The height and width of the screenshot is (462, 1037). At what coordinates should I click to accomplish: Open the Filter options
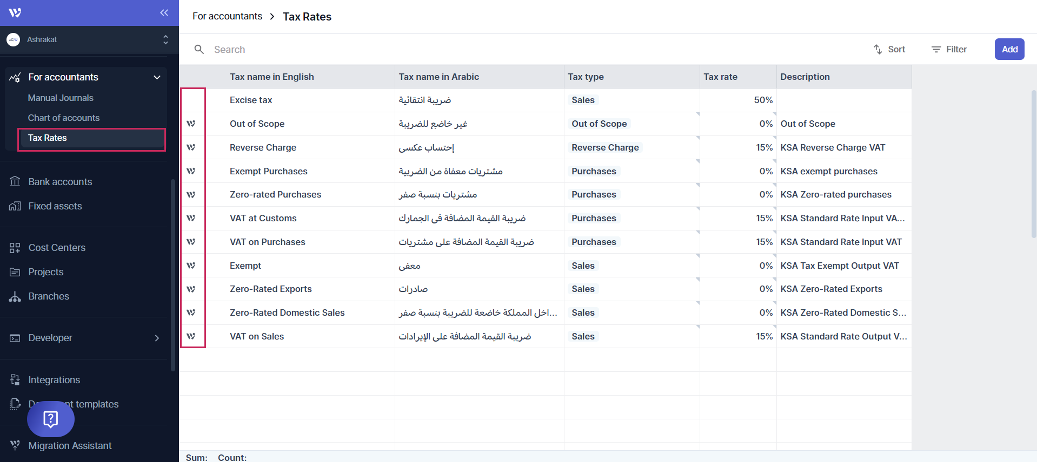tap(949, 49)
